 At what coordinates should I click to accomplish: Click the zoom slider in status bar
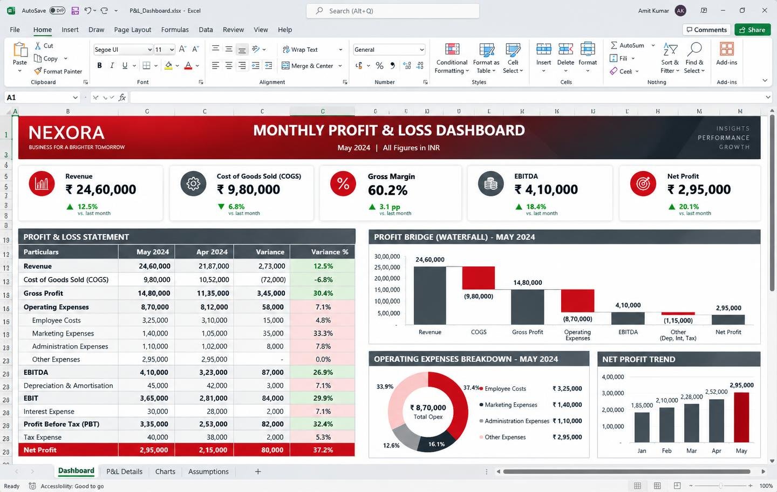pos(720,486)
